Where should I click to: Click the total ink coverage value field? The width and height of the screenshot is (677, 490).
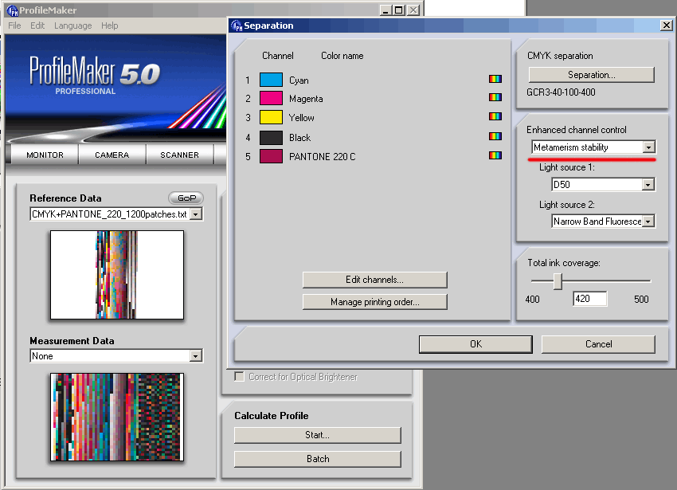pos(589,299)
